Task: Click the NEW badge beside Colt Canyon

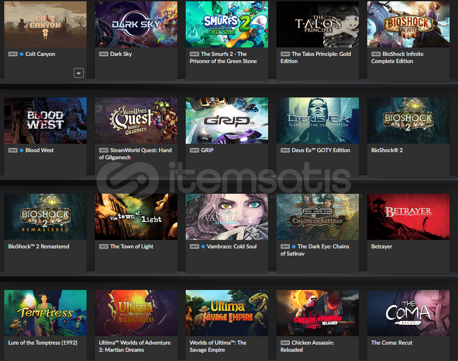Action: 13,54
